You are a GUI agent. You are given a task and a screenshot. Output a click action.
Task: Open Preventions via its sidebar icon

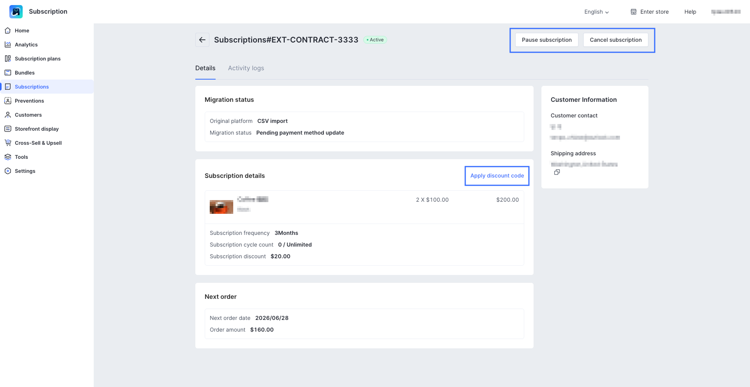[8, 101]
